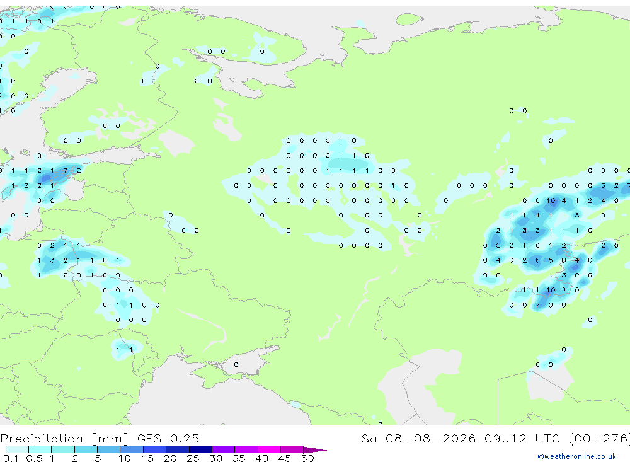Image resolution: width=630 pixels, height=462 pixels.
Task: Select the 2–5 mm legend swatch
Action: click(86, 449)
